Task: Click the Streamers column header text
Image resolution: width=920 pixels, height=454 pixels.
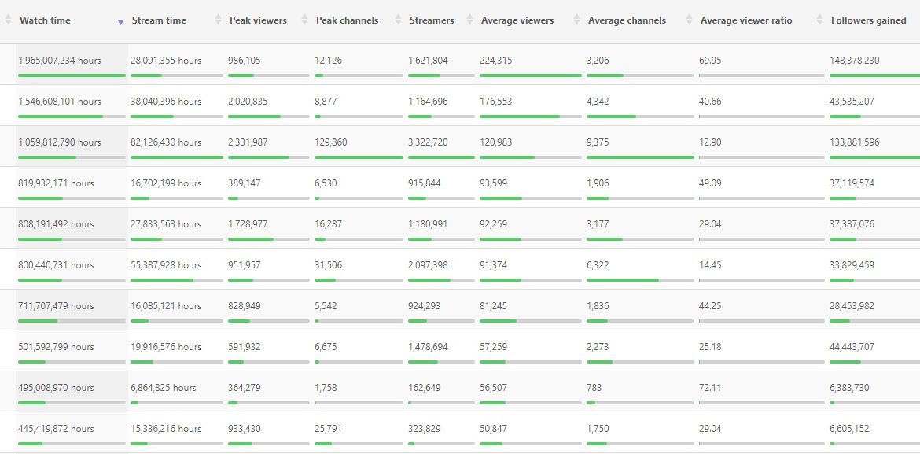Action: [x=432, y=20]
